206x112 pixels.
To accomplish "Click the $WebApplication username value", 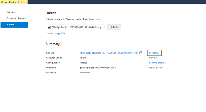I will tap(98, 68).
